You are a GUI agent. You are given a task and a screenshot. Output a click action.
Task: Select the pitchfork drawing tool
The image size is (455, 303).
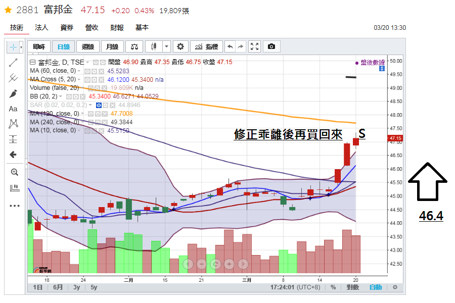pyautogui.click(x=13, y=78)
